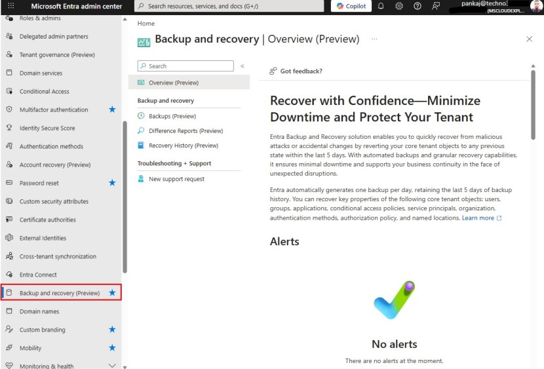The image size is (544, 369).
Task: Unfavorite Custom branding star
Action: point(112,330)
